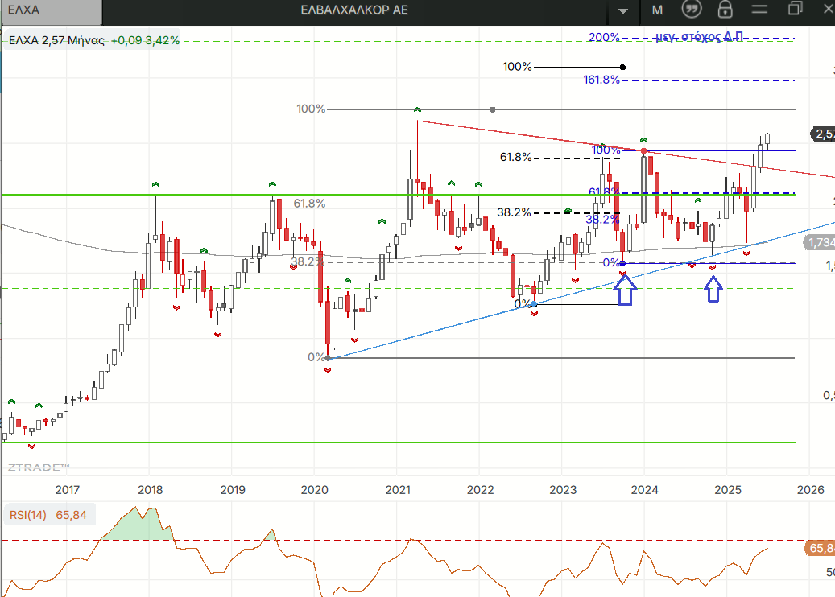Click the 2019 year label on the time axis
This screenshot has height=597, width=835.
[233, 489]
